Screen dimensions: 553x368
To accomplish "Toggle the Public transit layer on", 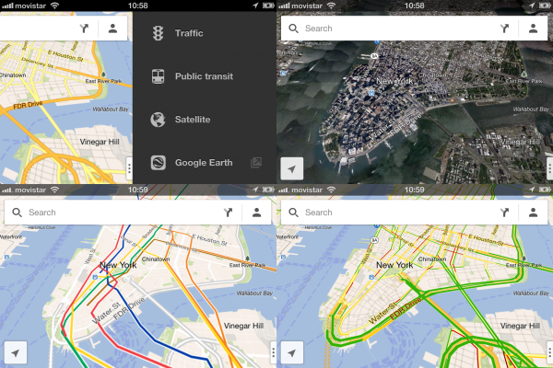I will 205,76.
